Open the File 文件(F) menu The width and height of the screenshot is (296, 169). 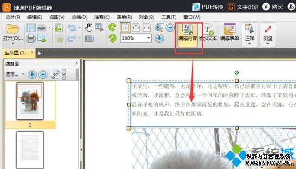pyautogui.click(x=13, y=17)
